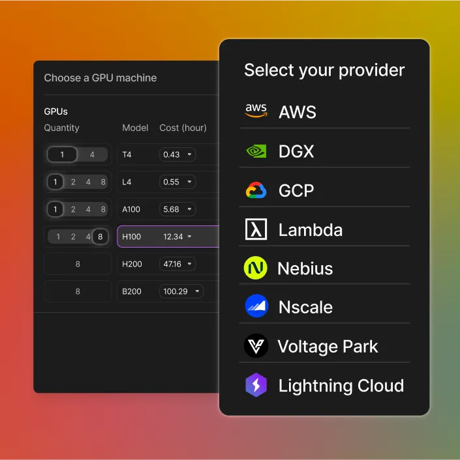
Task: Set H100 quantity to 1
Action: tap(58, 237)
